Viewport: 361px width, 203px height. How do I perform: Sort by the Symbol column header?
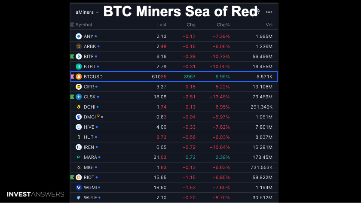tap(83, 24)
